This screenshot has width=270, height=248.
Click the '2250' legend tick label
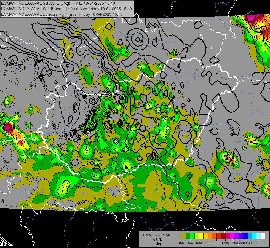tap(243, 243)
